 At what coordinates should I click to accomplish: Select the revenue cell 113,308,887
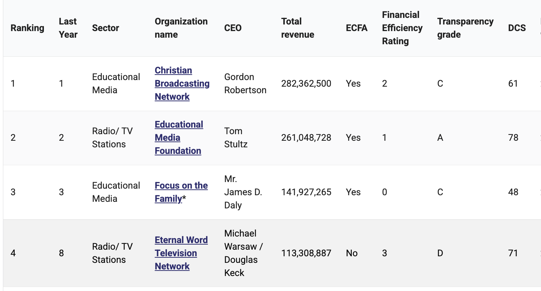[x=306, y=253]
